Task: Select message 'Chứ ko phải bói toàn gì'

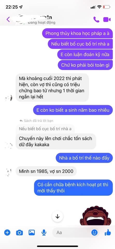Action: tap(85, 65)
